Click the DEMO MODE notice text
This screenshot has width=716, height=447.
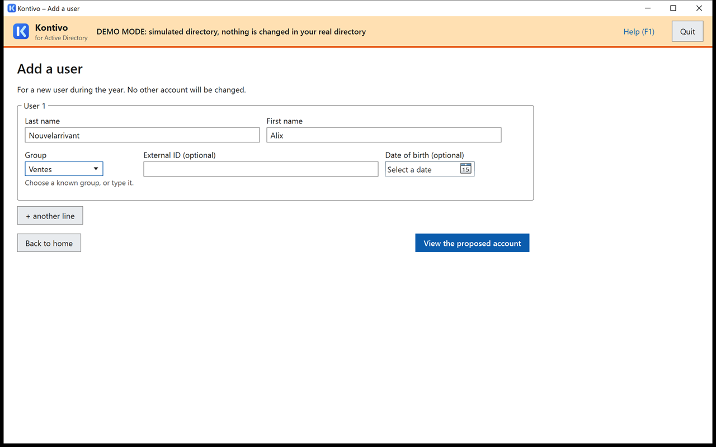[231, 32]
